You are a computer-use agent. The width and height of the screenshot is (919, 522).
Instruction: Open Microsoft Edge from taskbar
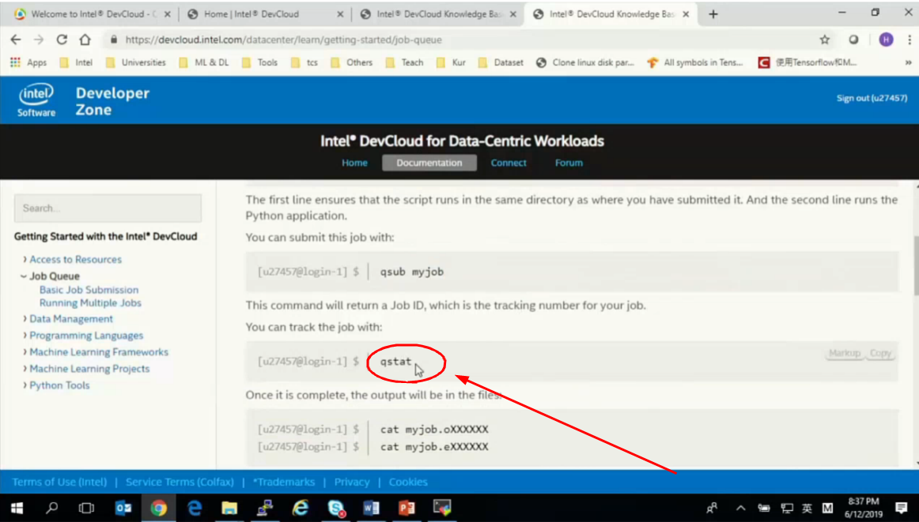[194, 508]
